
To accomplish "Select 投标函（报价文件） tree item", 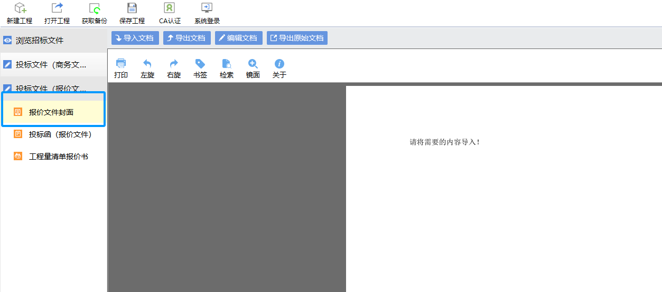I will [x=53, y=134].
